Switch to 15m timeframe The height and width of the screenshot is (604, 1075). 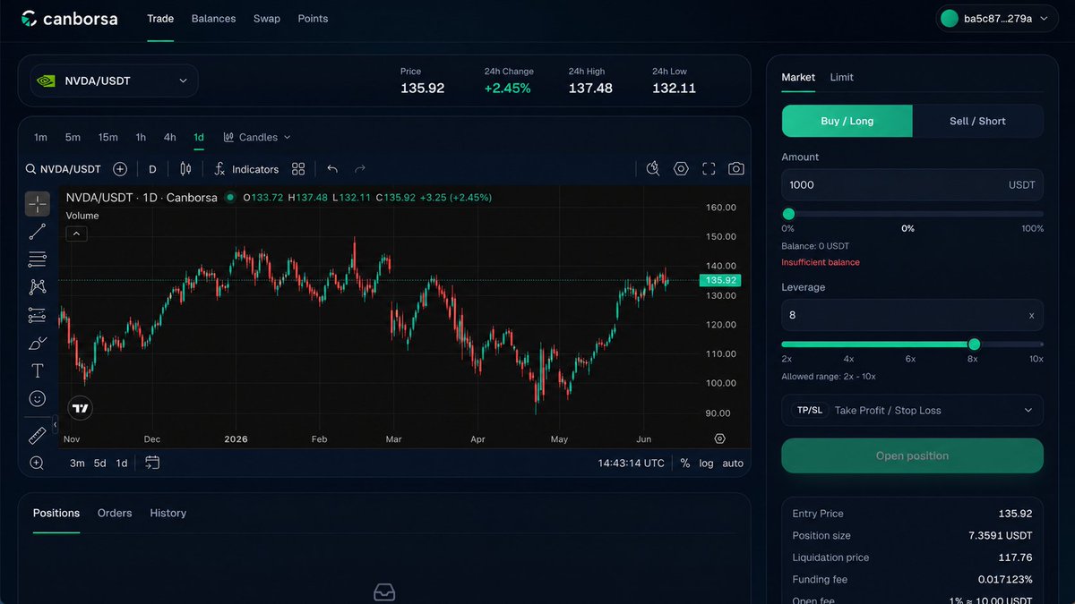pyautogui.click(x=108, y=137)
